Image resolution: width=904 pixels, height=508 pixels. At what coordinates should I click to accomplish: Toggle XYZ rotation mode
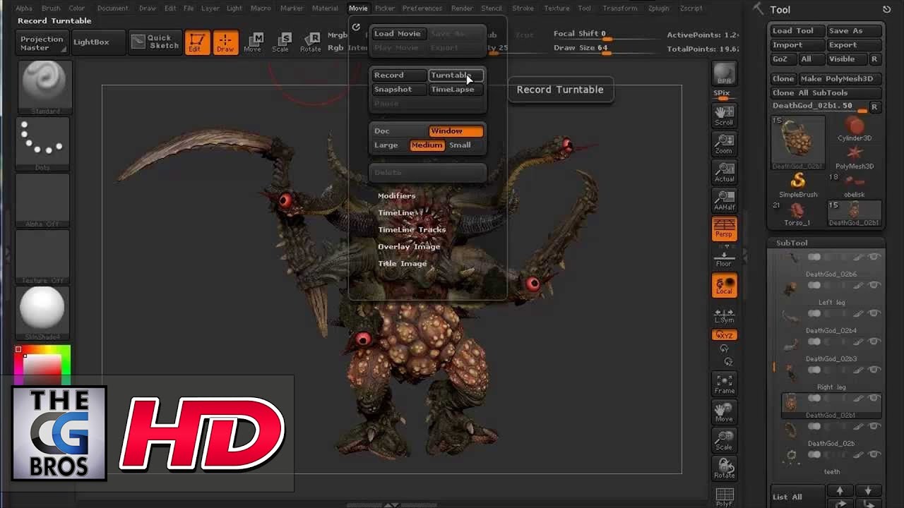[x=724, y=335]
